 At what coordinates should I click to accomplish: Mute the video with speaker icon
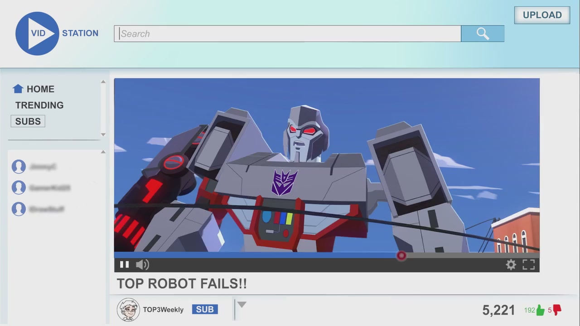pyautogui.click(x=142, y=264)
